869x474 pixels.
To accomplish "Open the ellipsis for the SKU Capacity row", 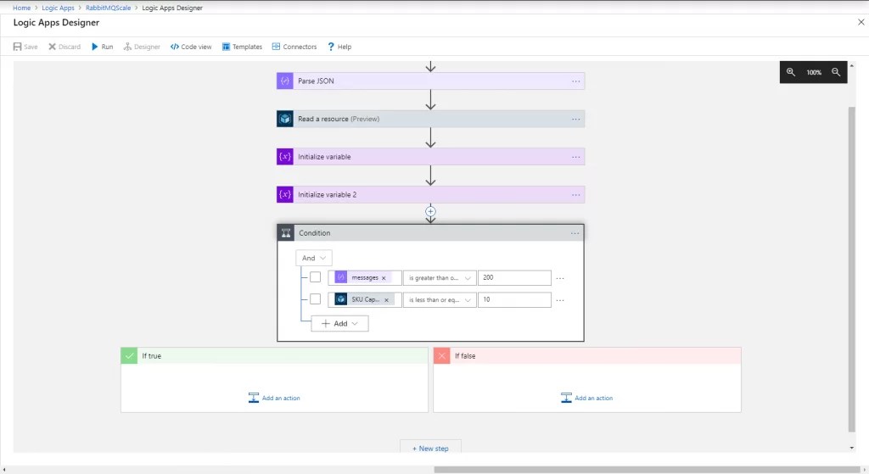I will pyautogui.click(x=560, y=300).
